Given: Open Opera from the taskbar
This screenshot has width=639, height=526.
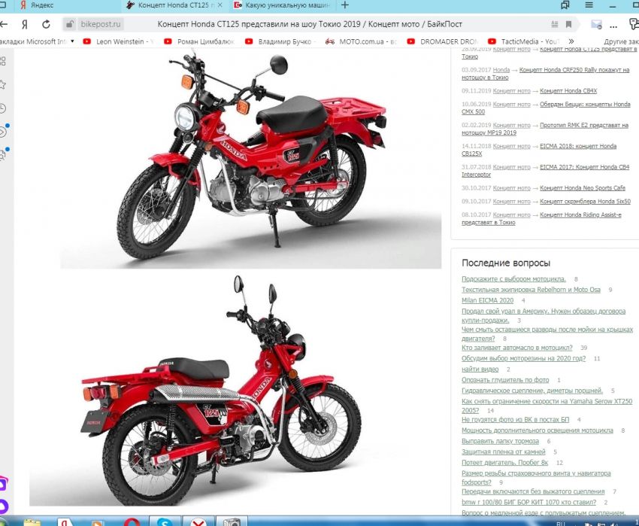Looking at the screenshot, I should click(132, 521).
